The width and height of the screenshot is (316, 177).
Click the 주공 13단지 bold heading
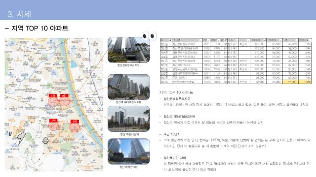tap(172, 134)
